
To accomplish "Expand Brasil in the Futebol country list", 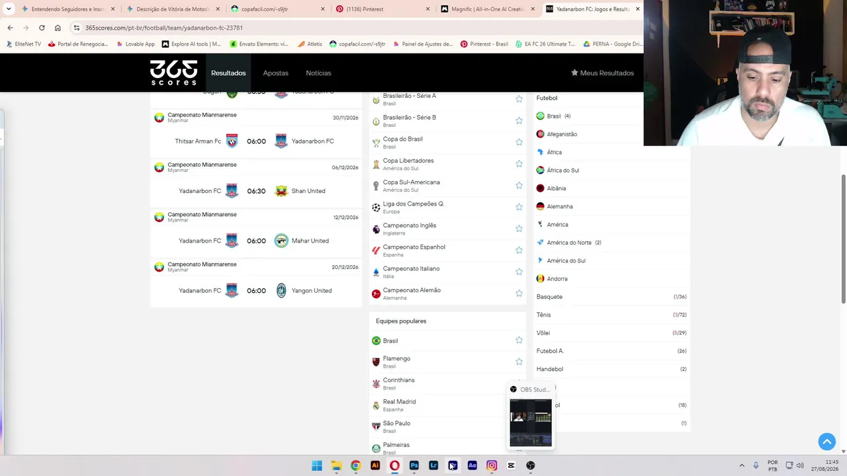I will pos(612,116).
